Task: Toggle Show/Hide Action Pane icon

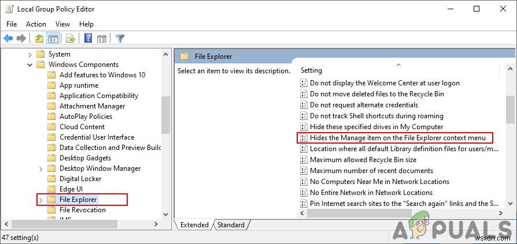Action: (x=102, y=39)
